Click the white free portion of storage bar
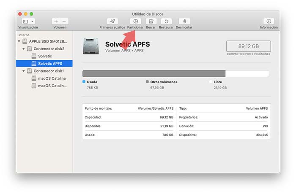 tap(247, 74)
